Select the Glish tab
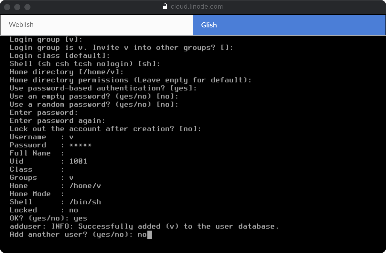The height and width of the screenshot is (253, 386). [x=289, y=25]
